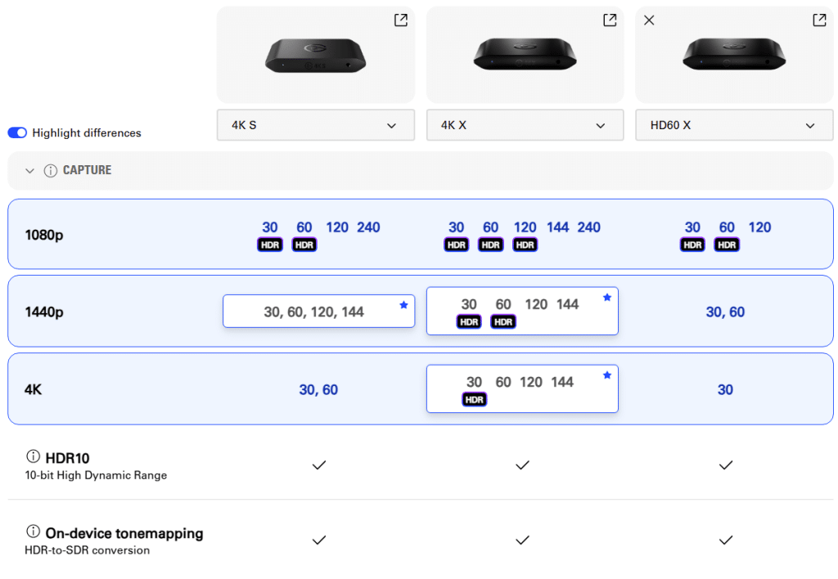Click the info icon next to HDR10

point(34,456)
